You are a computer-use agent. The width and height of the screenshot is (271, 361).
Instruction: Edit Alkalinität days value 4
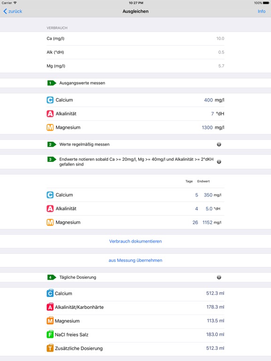click(x=197, y=209)
